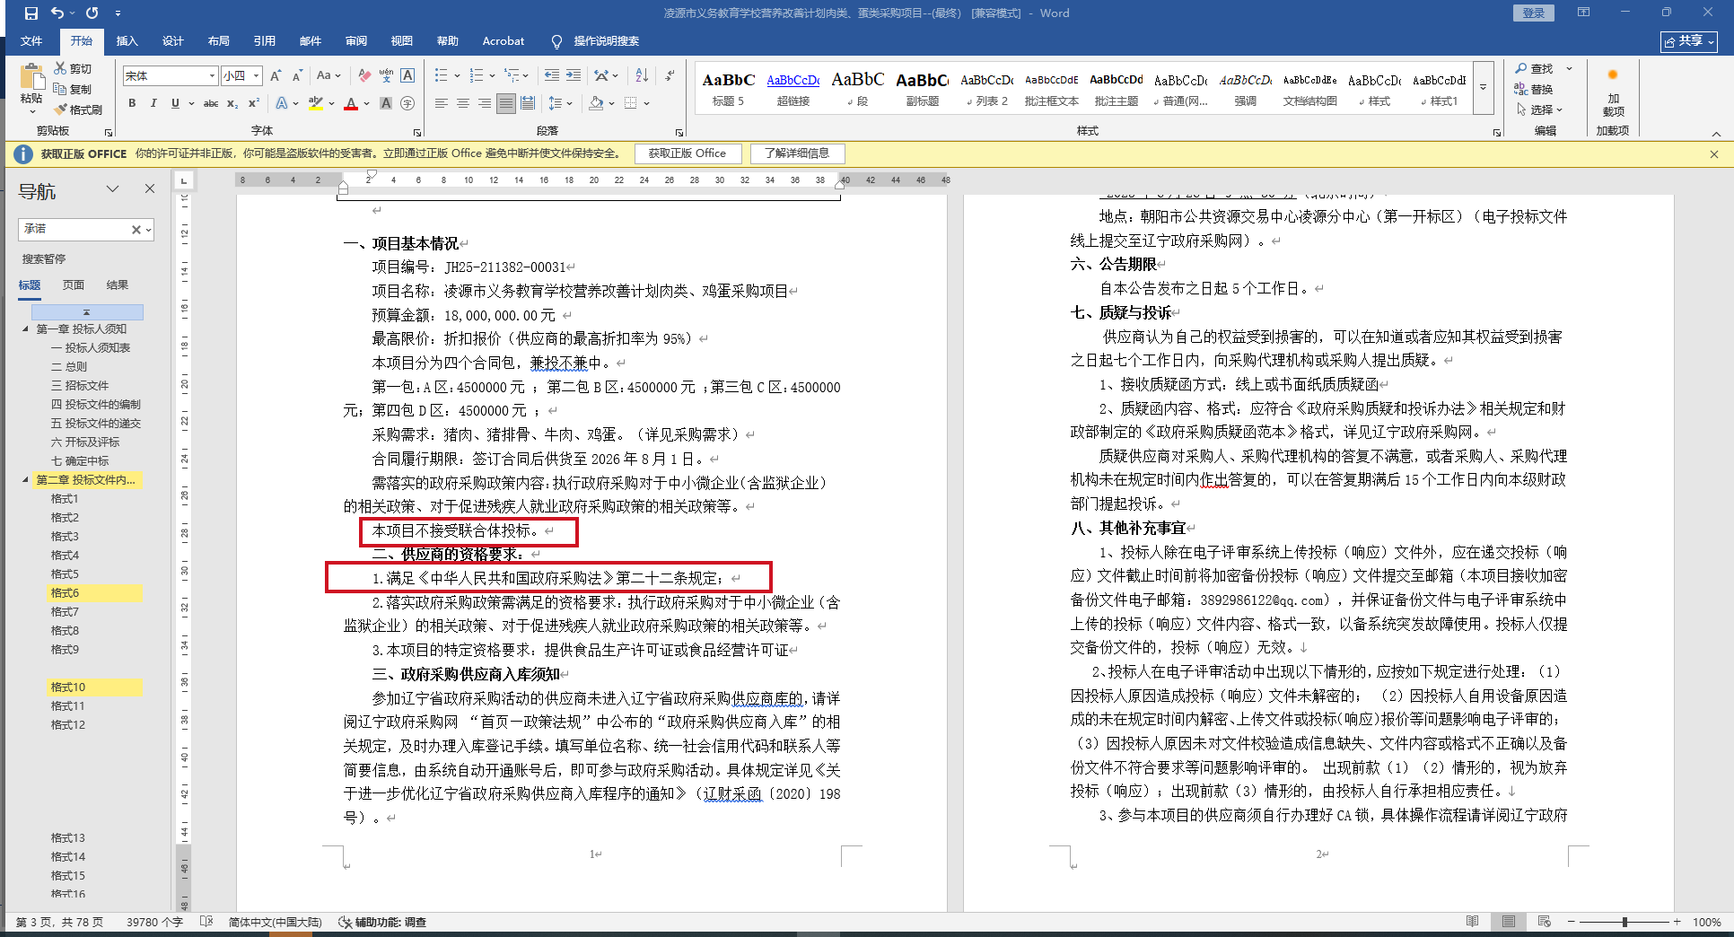The image size is (1734, 937).
Task: Collapse the 第一章 投标人须知 heading
Action: (25, 329)
